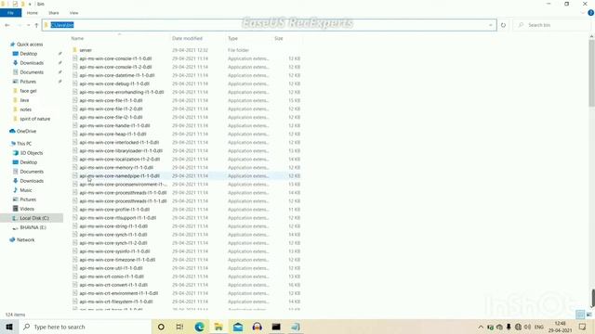Viewport: 595px width, 334px height.
Task: Select api-ms-win-crt-convert-l1-1-0.dll file
Action: click(113, 285)
